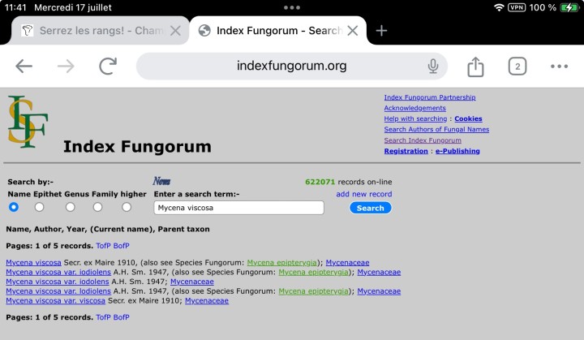Switch to the Index Fungorum tab
Image resolution: width=584 pixels, height=340 pixels.
point(272,31)
